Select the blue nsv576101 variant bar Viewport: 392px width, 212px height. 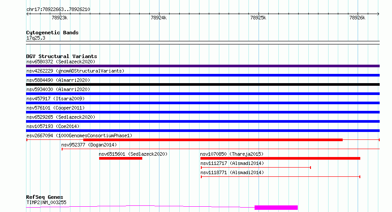pos(203,112)
